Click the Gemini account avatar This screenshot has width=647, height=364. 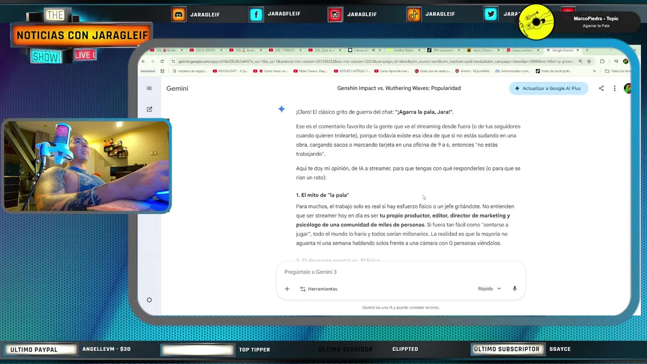click(628, 88)
